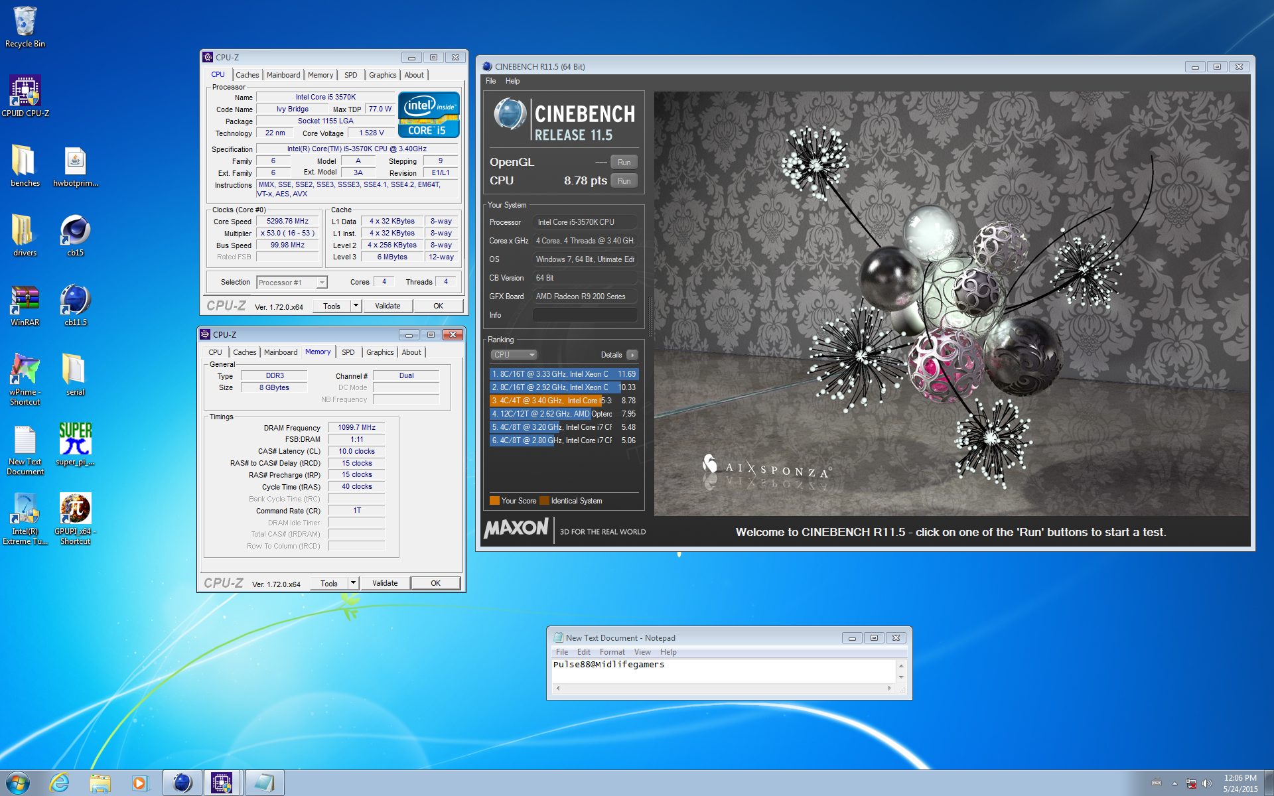Open the serial folder icon
This screenshot has height=796, width=1274.
pyautogui.click(x=76, y=375)
